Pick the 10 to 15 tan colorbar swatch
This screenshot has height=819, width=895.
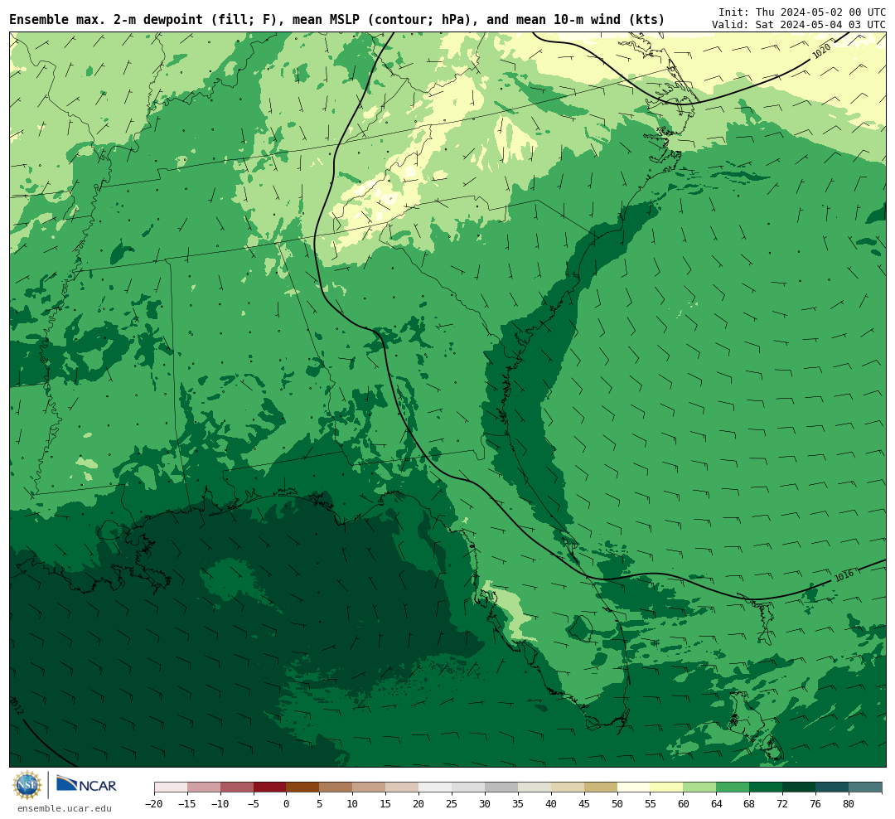pos(370,787)
